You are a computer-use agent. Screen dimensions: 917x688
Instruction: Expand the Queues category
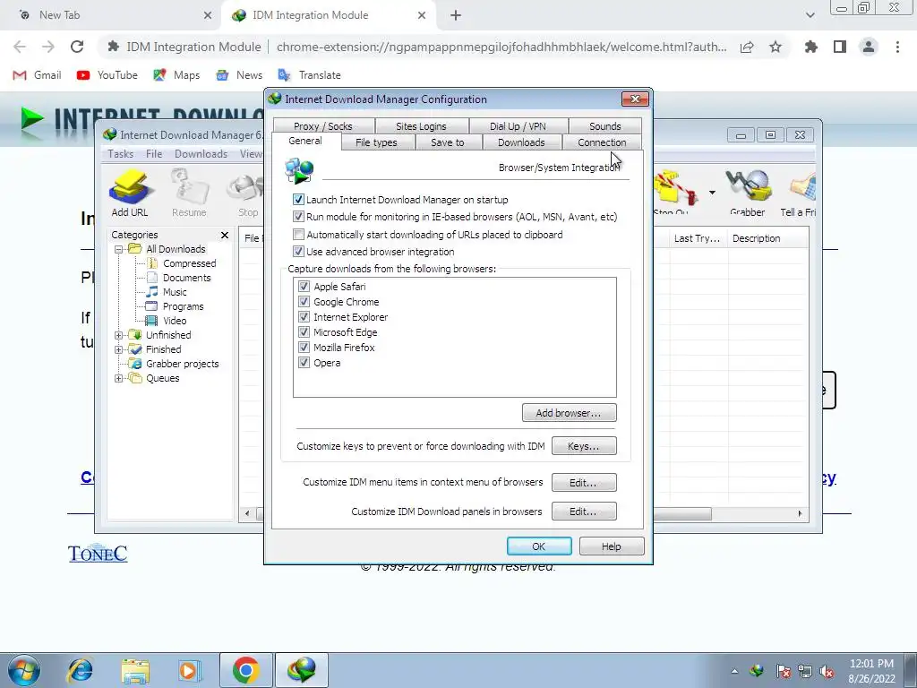click(x=118, y=379)
